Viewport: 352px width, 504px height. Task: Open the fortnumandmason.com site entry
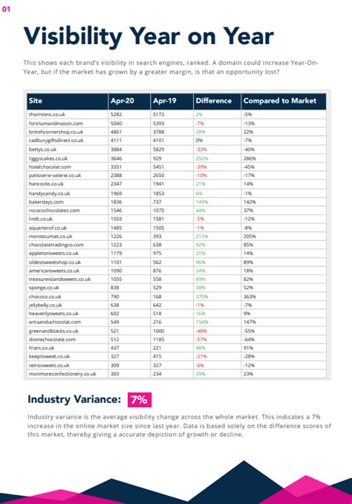56,123
